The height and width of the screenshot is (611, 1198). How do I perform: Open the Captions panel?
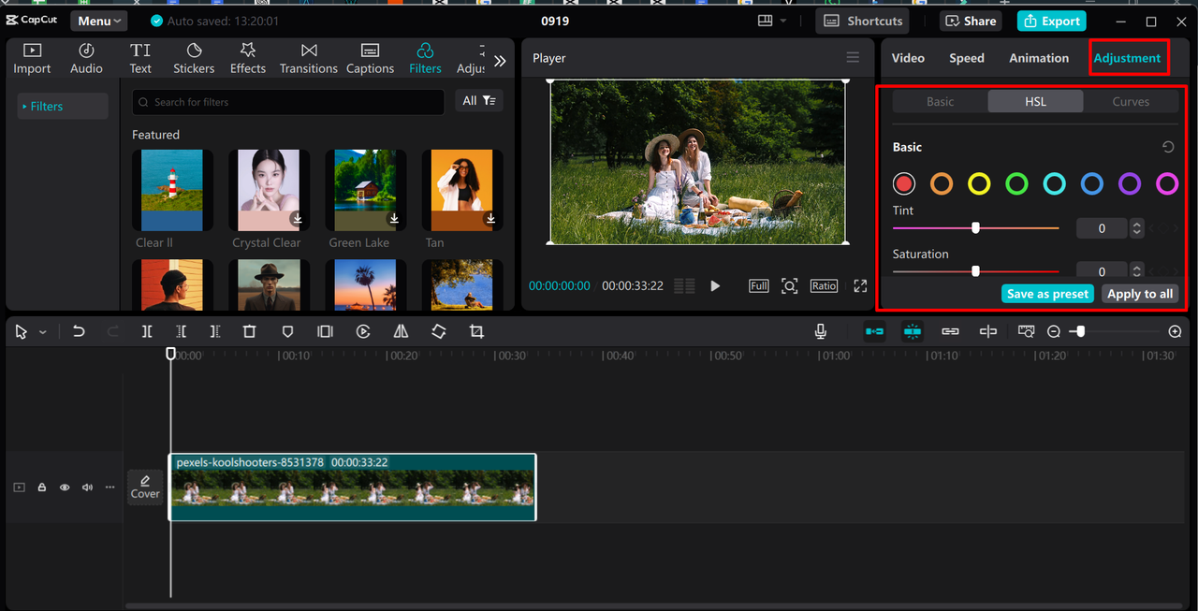tap(370, 58)
